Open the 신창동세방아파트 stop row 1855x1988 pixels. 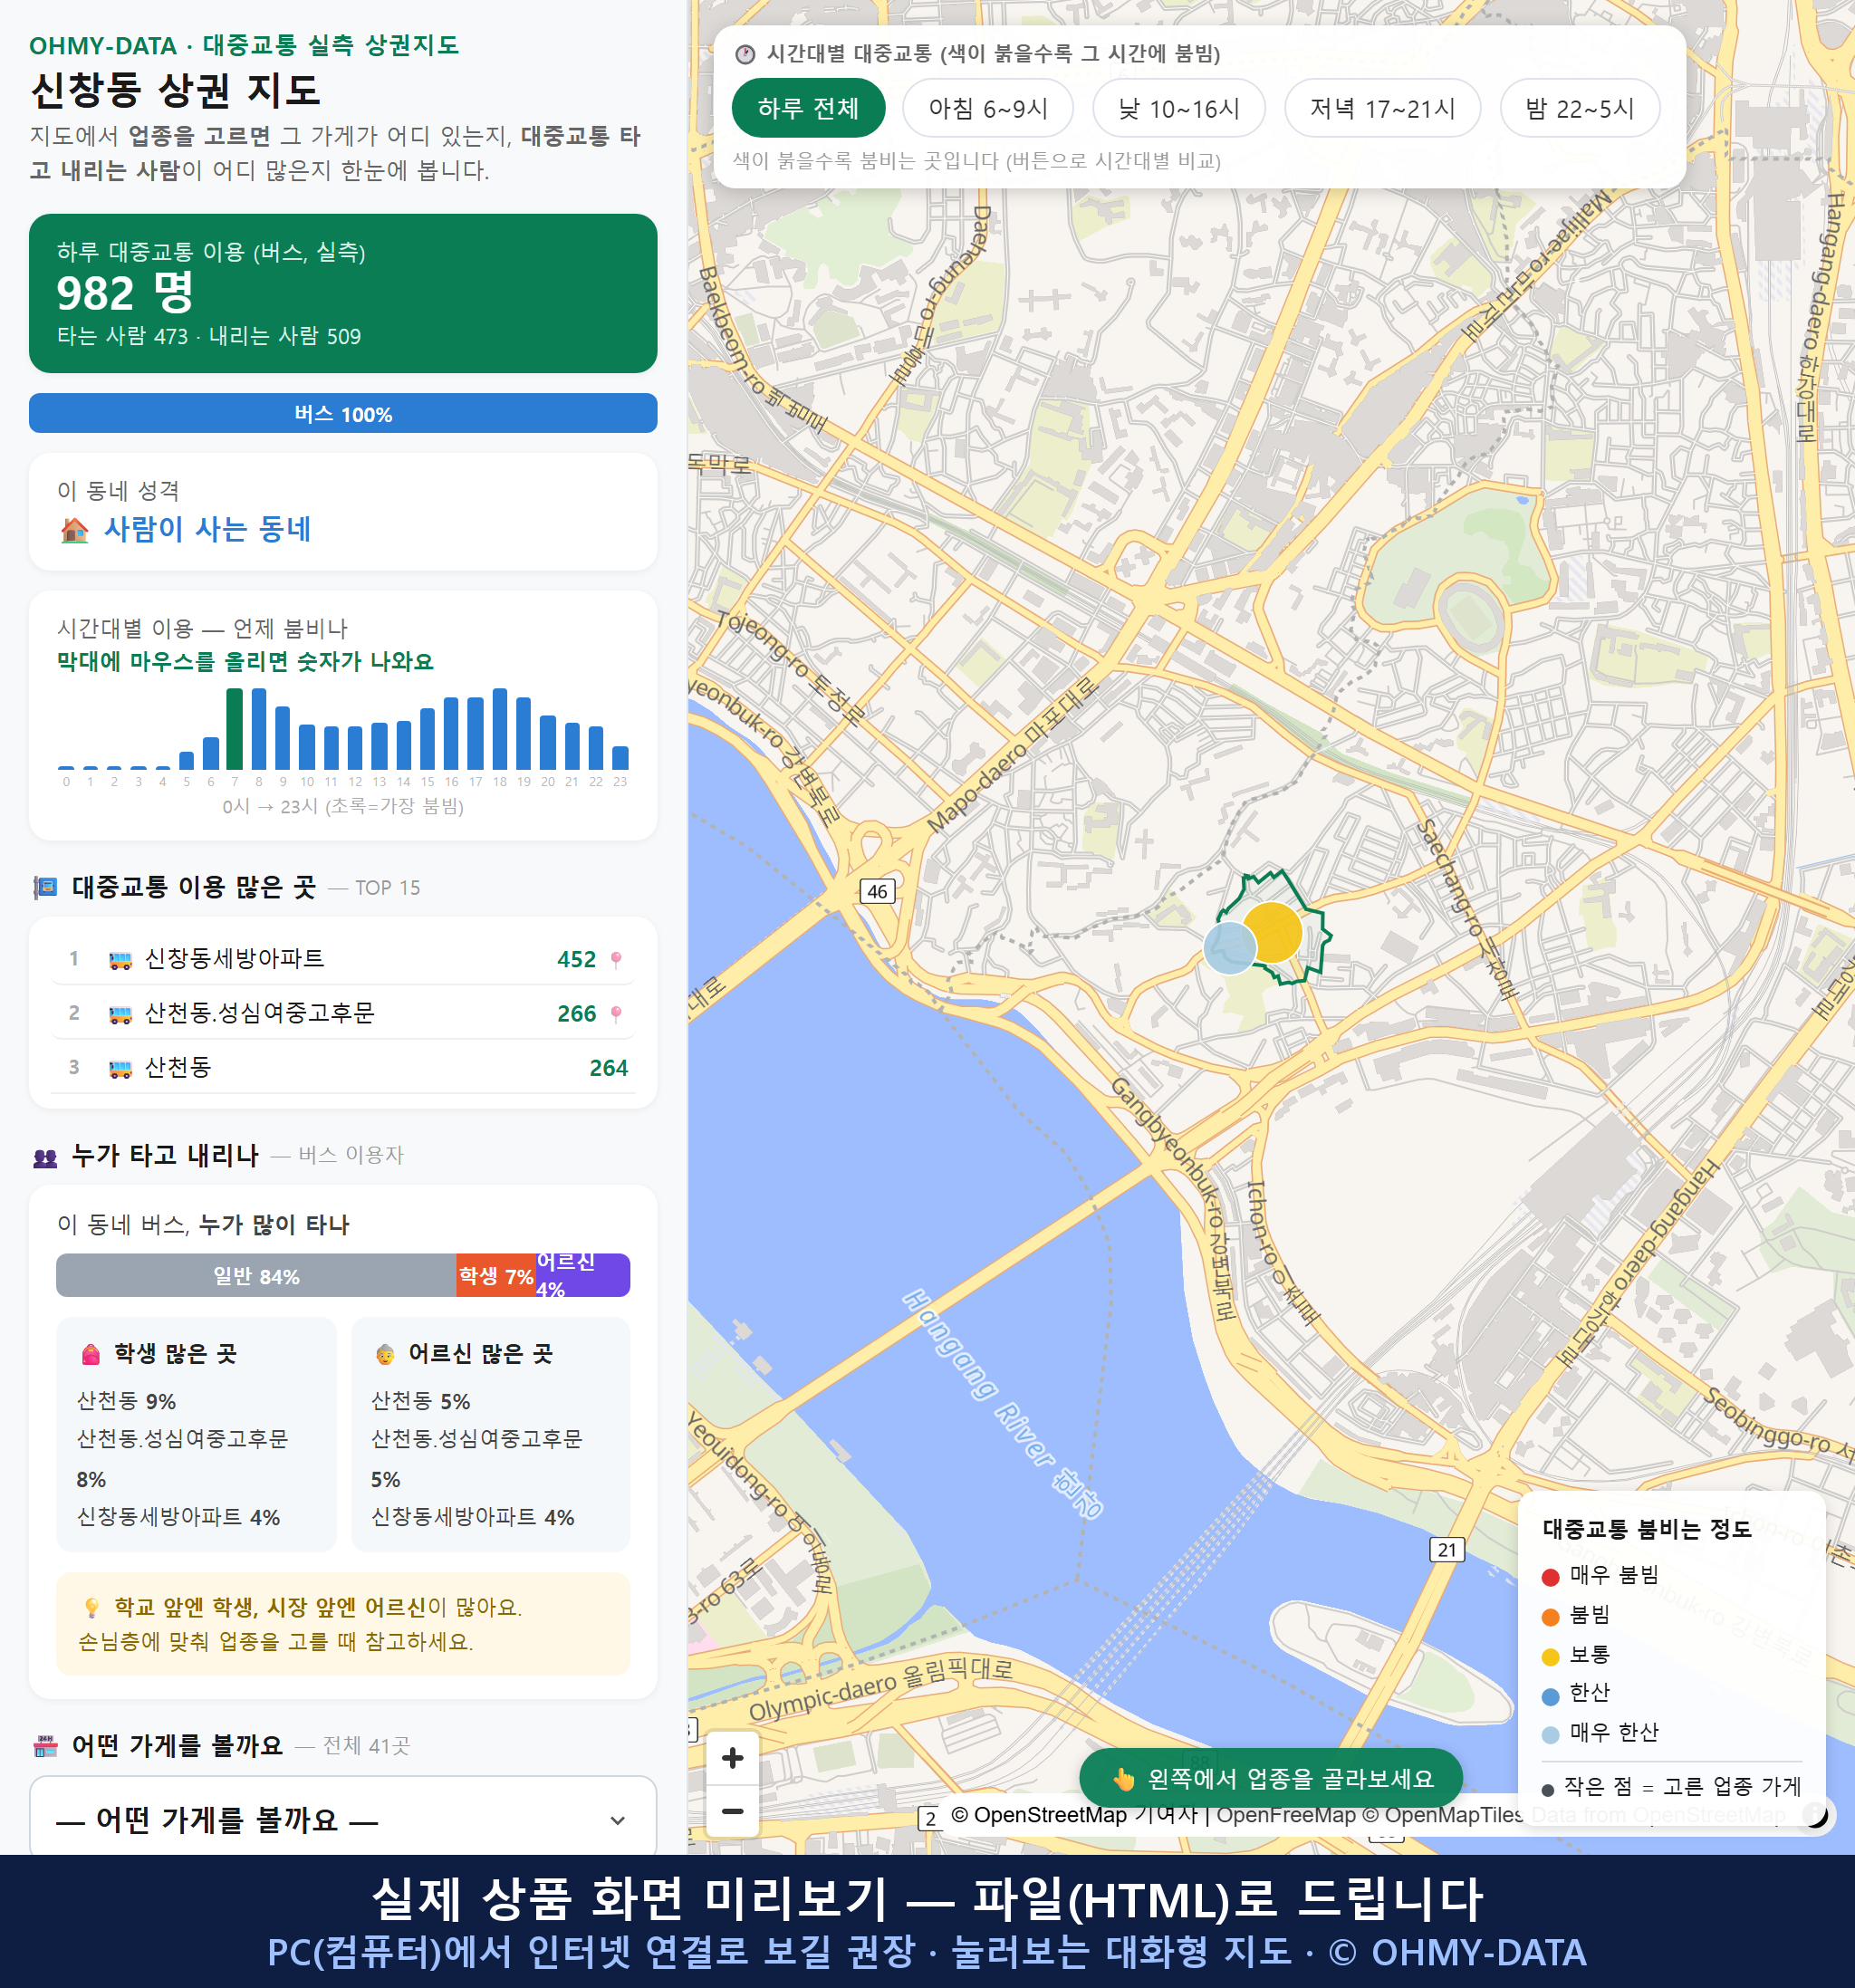click(343, 959)
